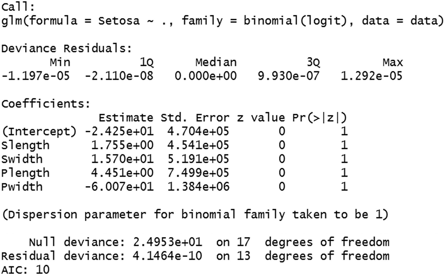Image resolution: width=445 pixels, height=275 pixels.
Task: Click the "Coefficients:" heading
Action: [46, 104]
